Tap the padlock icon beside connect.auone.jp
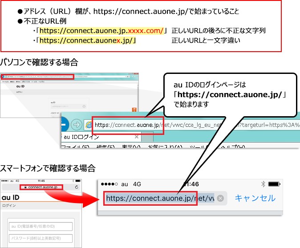Image resolution: width=300 pixels, height=248 pixels. (x=25, y=187)
